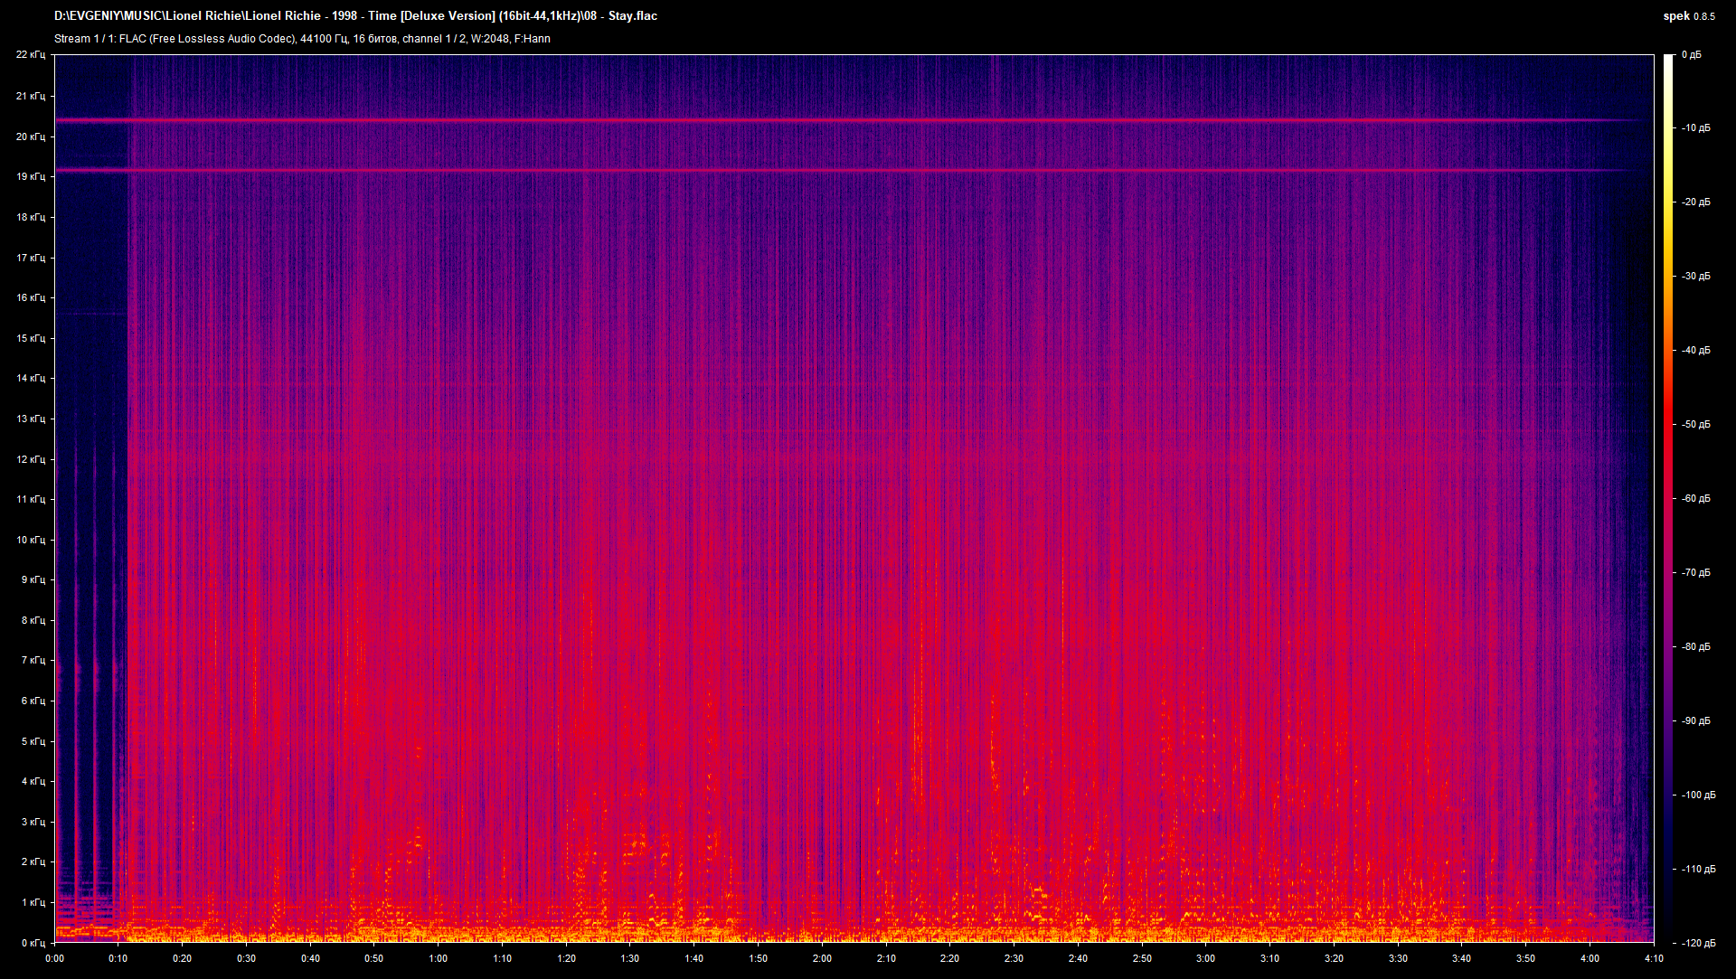Click the 3 кГц frequency axis label

coord(33,822)
